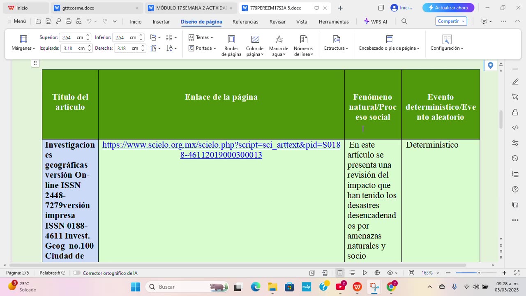Open the Compartir share dropdown
Screen dimensions: 526x296
[x=451, y=21]
